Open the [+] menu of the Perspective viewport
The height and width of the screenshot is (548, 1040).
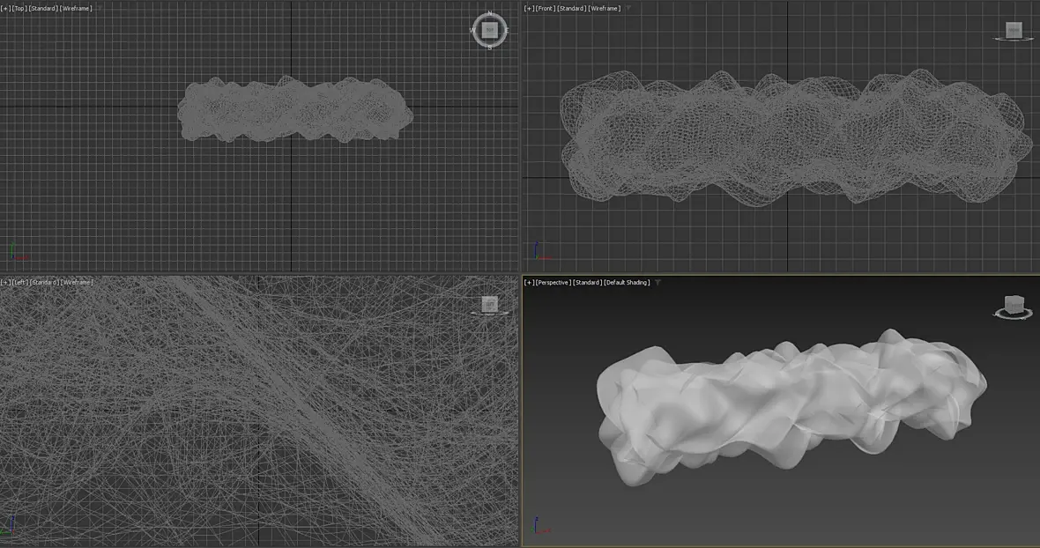click(529, 282)
